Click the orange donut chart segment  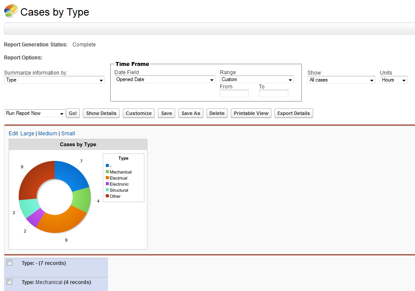63,222
